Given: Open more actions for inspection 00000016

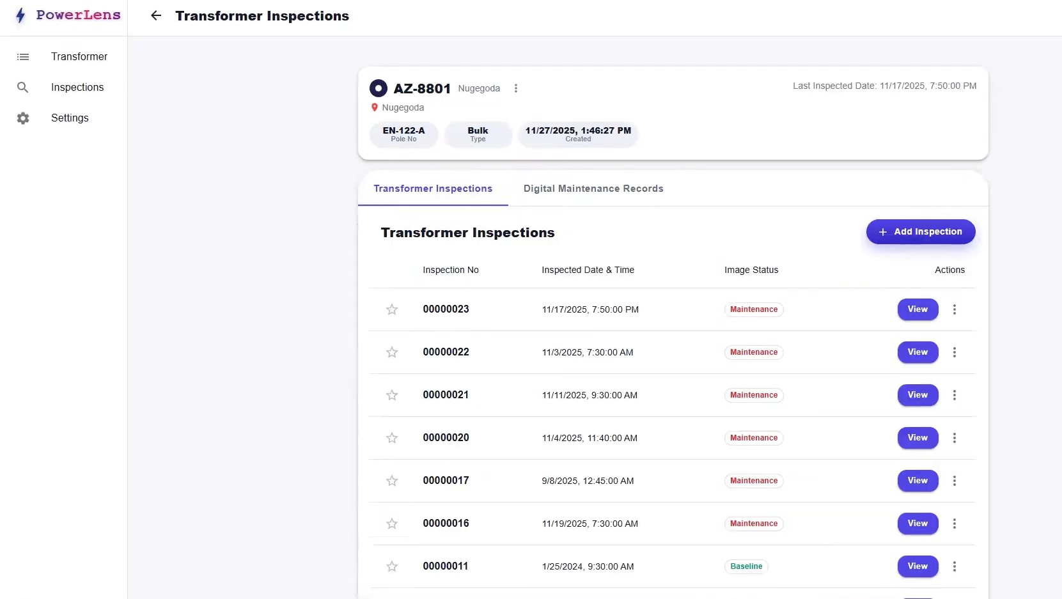Looking at the screenshot, I should coord(955,524).
